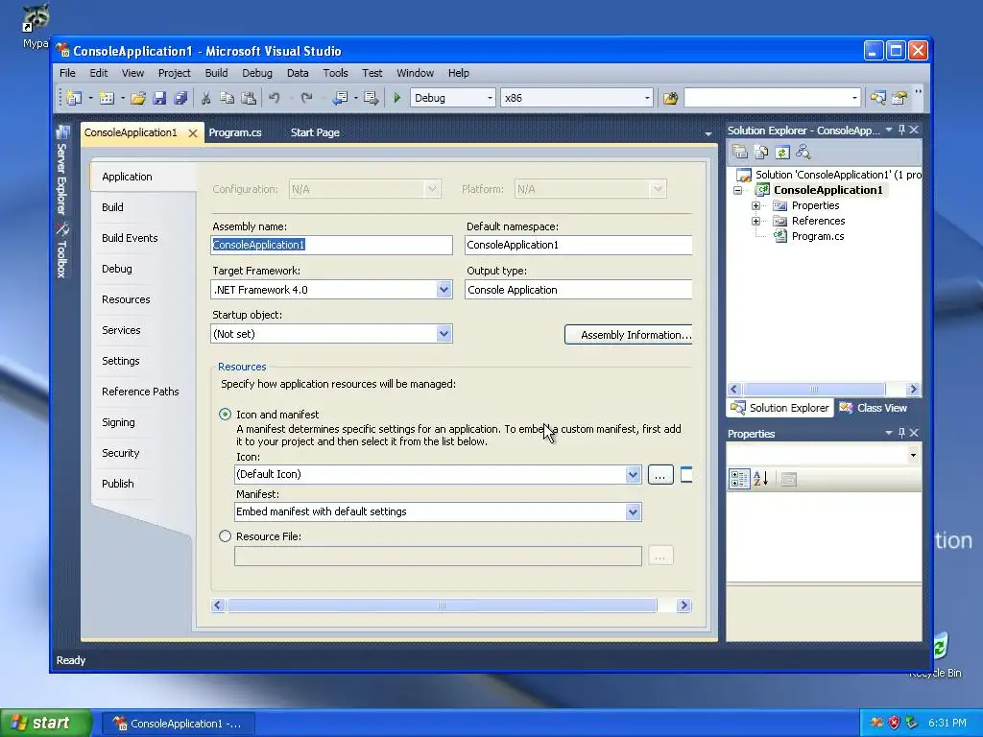Screen dimensions: 983x737
Task: Open the Toolbox side tab
Action: click(x=62, y=250)
